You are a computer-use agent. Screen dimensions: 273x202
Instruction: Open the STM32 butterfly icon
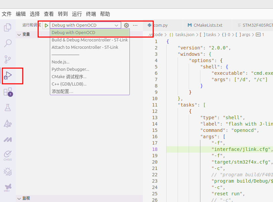coord(7,188)
